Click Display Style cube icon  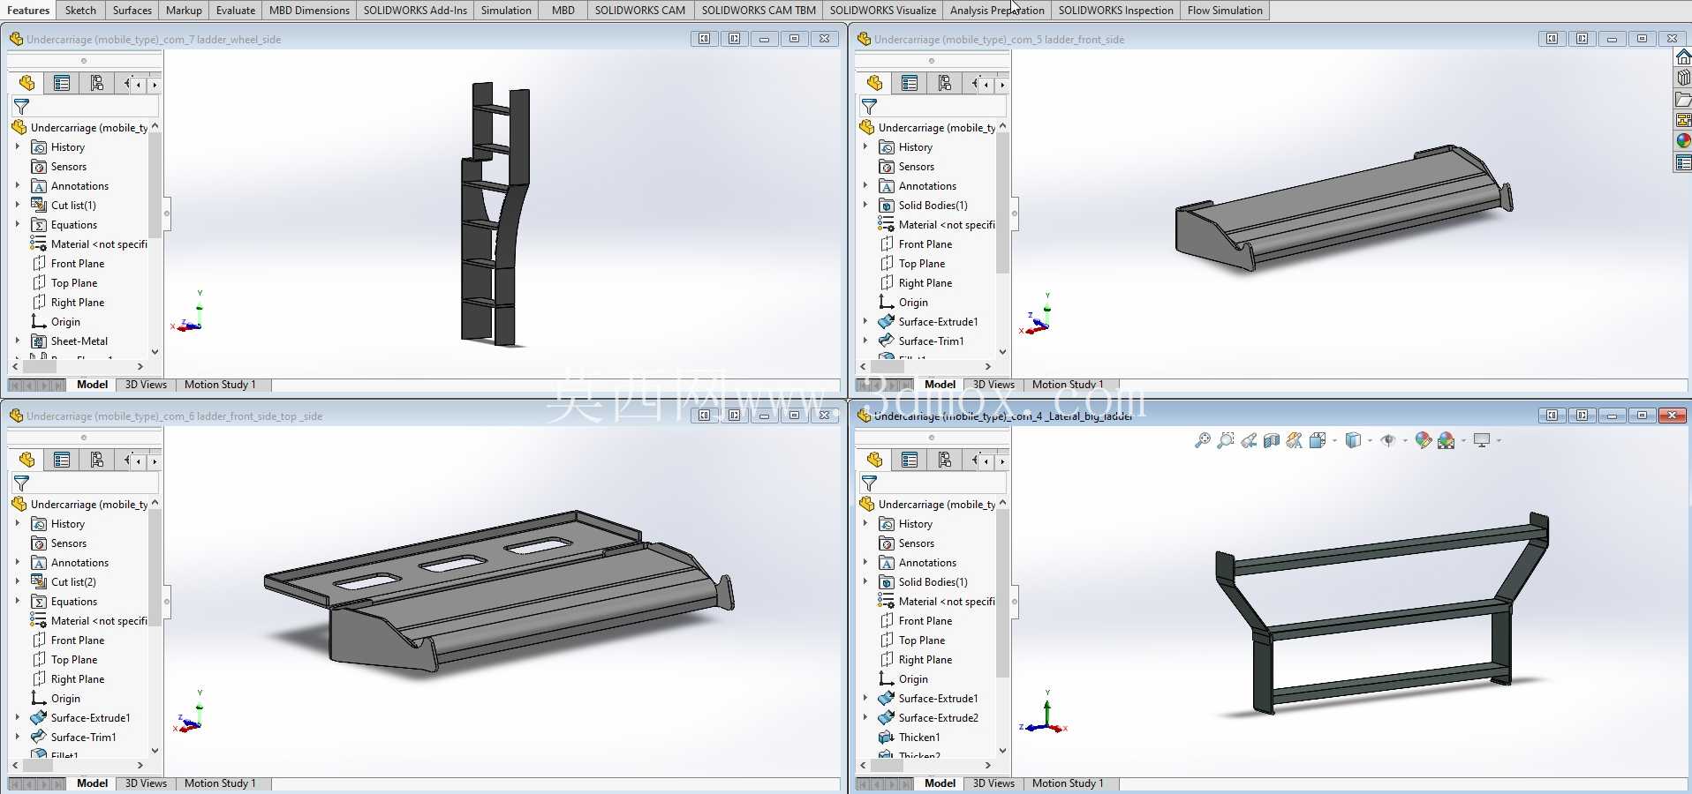coord(1353,440)
